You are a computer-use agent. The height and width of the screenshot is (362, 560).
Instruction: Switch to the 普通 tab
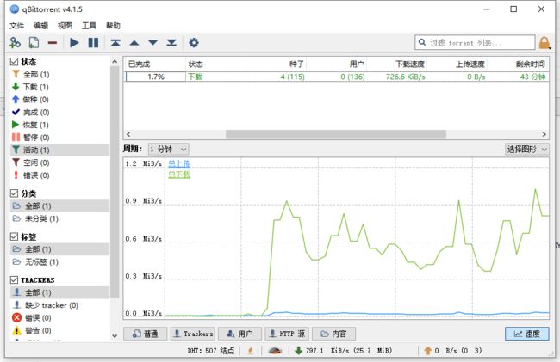click(x=145, y=334)
